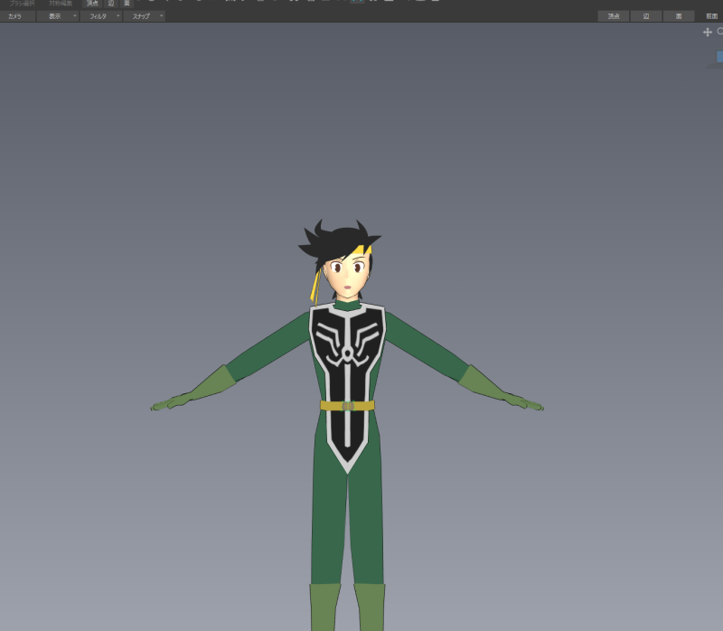The height and width of the screenshot is (631, 723).
Task: Expand the フィルタ filter dropdown
Action: 100,16
